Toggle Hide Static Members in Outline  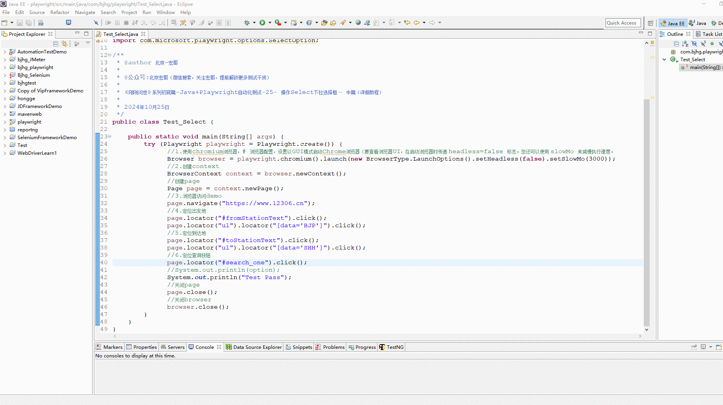(703, 44)
